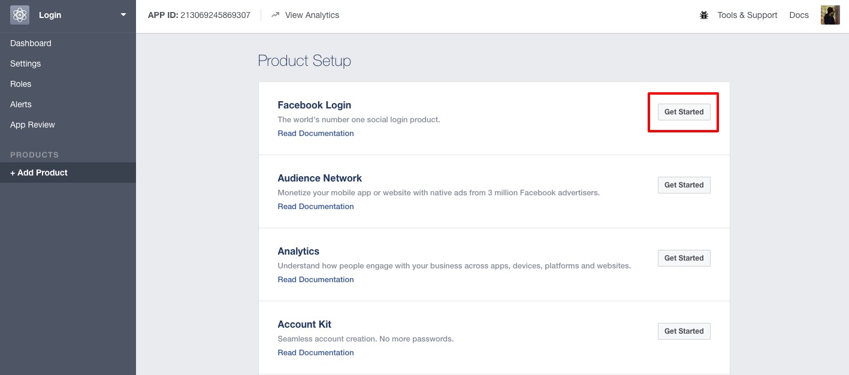Get Started with Facebook Login
Screen dimensions: 849x375
[x=684, y=112]
